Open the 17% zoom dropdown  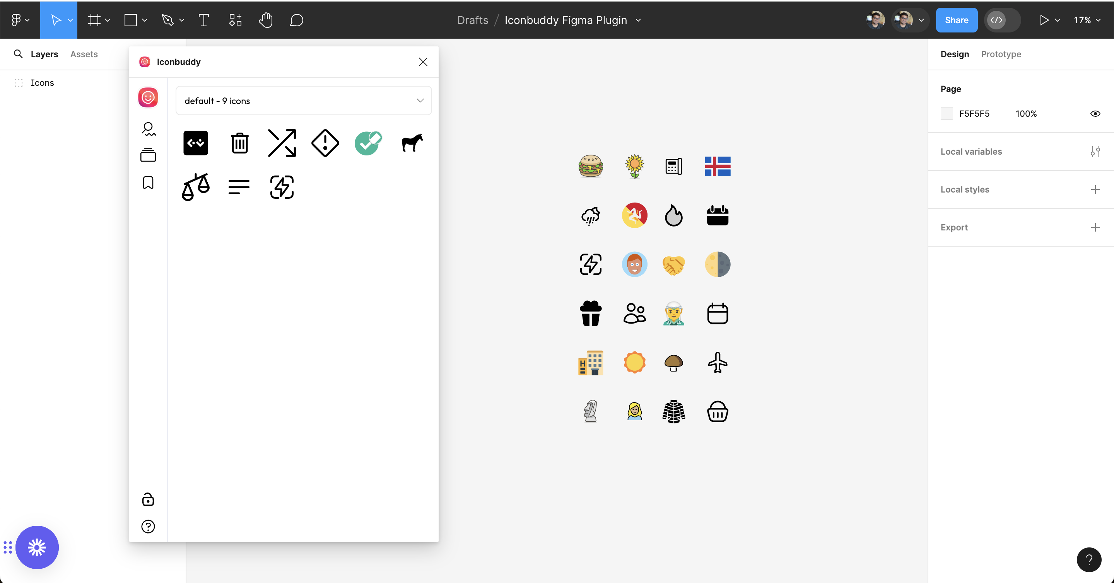click(1087, 20)
